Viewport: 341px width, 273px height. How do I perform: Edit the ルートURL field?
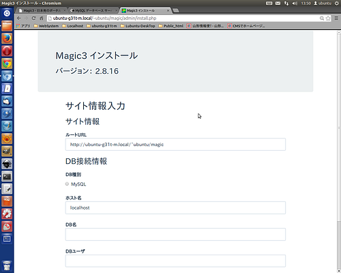(x=175, y=144)
